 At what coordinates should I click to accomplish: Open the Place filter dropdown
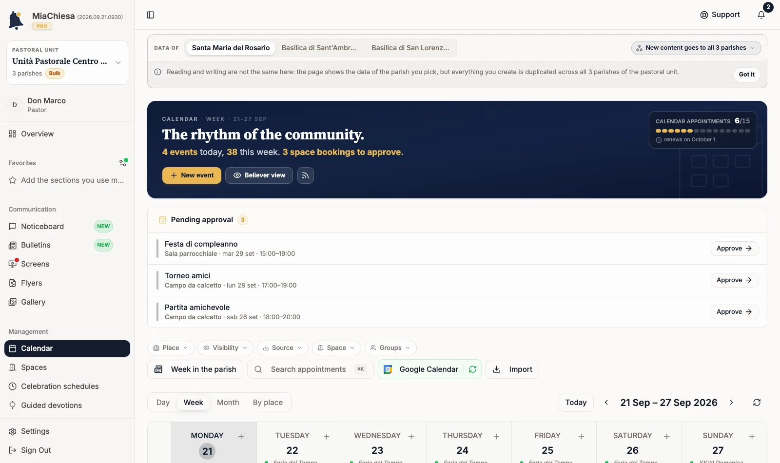171,348
